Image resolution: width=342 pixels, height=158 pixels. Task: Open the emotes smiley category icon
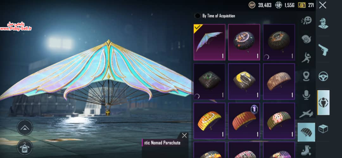307,39
